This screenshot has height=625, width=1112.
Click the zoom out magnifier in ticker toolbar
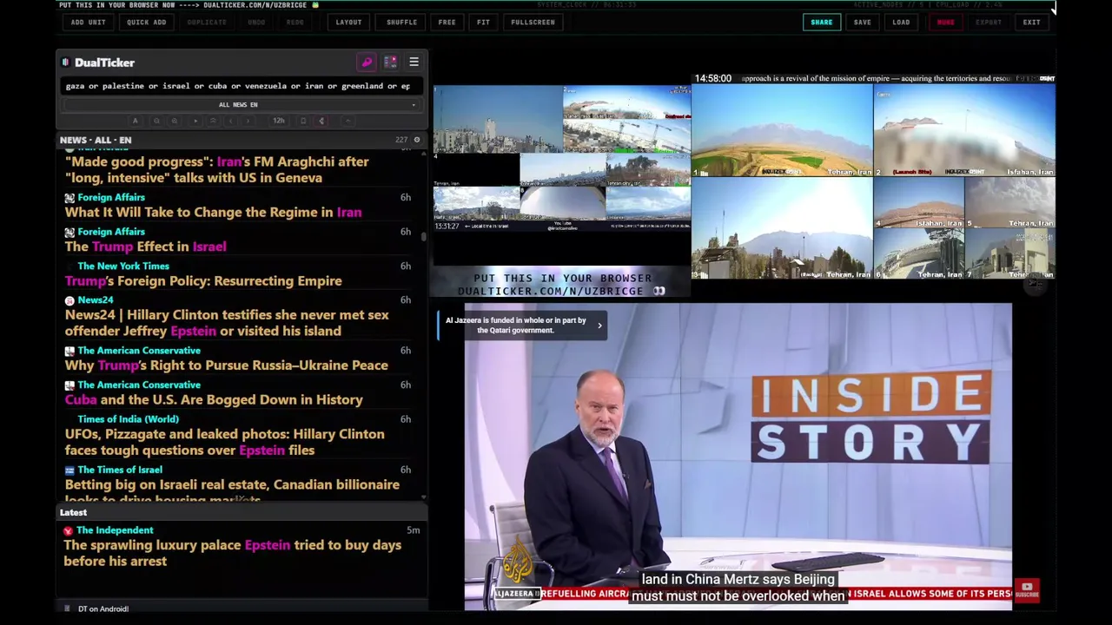(x=156, y=121)
